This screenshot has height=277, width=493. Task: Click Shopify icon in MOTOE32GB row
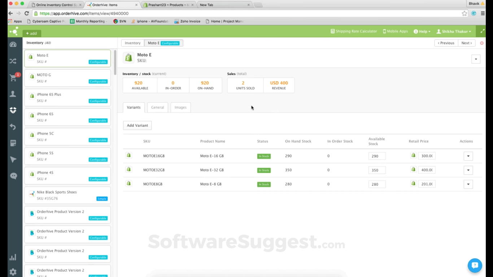pos(128,170)
